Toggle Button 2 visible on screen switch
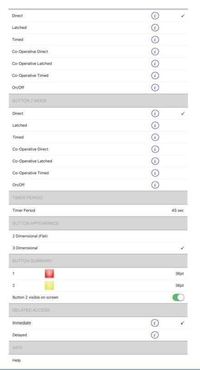This screenshot has height=370, width=200. [178, 297]
